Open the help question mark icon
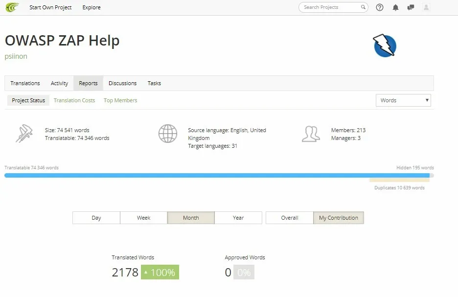 click(x=379, y=7)
